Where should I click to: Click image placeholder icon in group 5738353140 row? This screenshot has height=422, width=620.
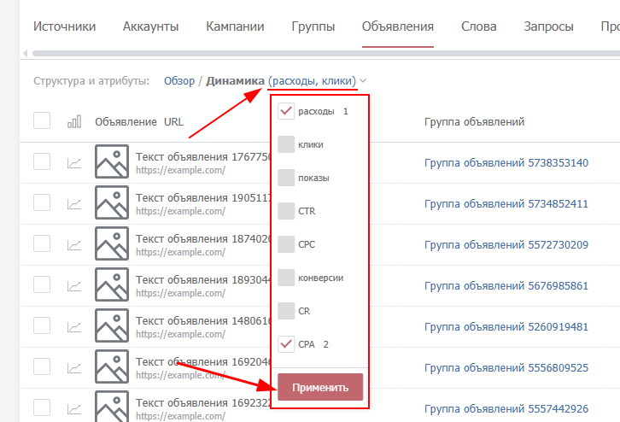click(112, 161)
